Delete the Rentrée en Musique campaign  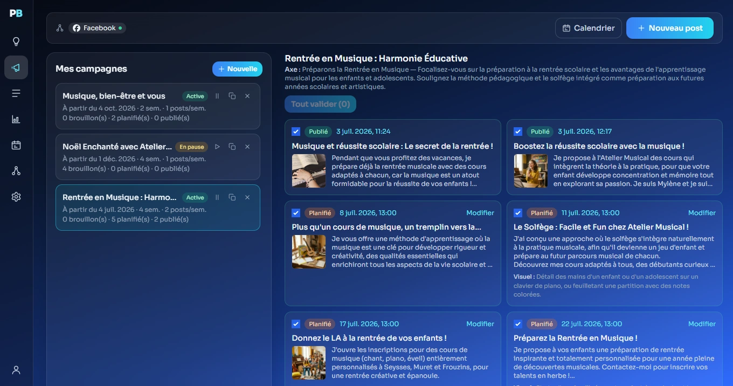[247, 197]
